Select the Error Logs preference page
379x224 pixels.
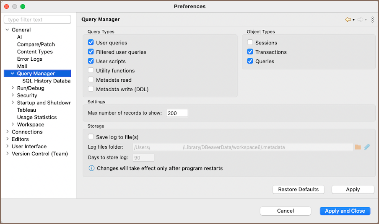[29, 59]
